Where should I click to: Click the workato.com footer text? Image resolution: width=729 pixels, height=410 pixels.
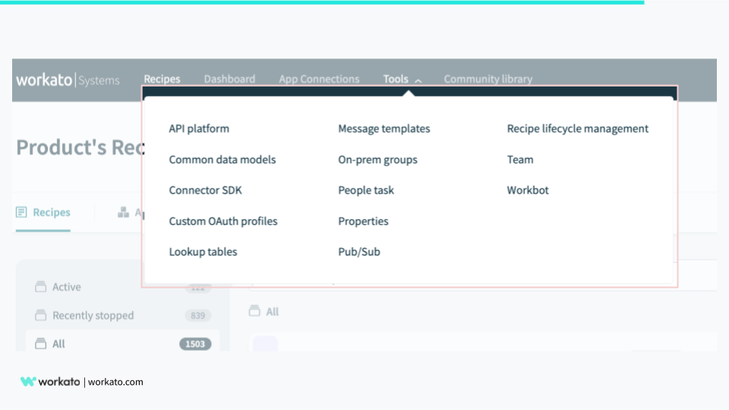[x=115, y=382]
